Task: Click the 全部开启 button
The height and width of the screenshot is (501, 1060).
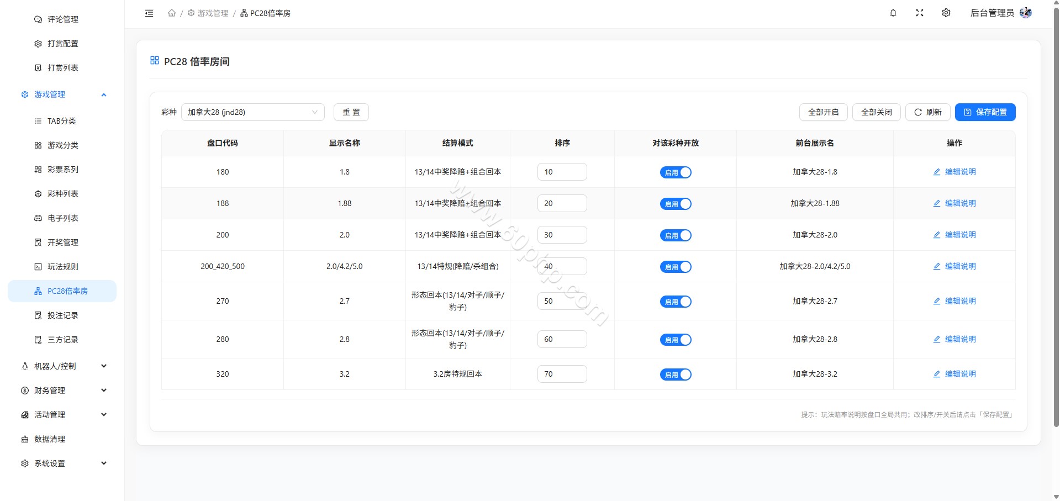Action: click(824, 112)
